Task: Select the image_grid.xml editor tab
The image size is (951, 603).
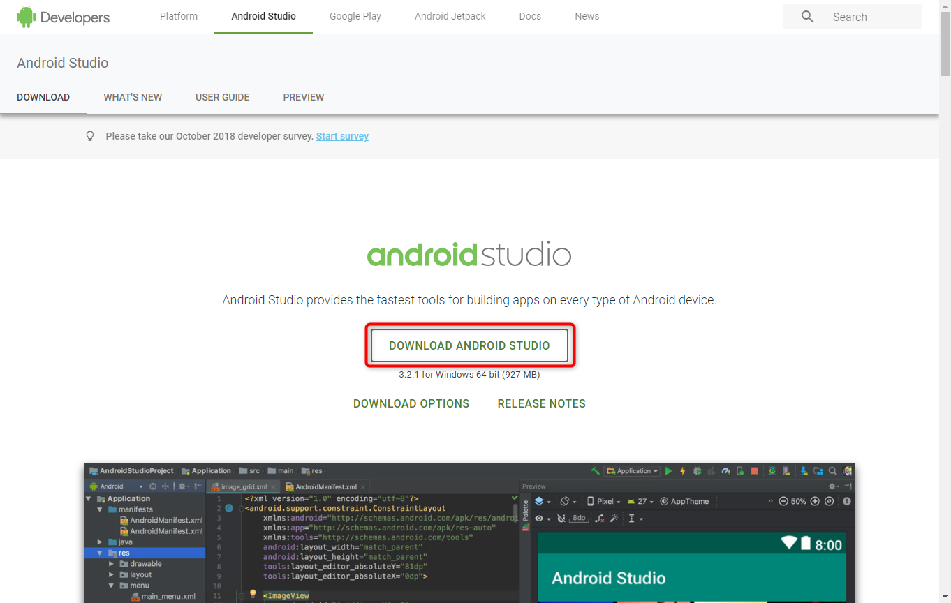Action: click(244, 486)
